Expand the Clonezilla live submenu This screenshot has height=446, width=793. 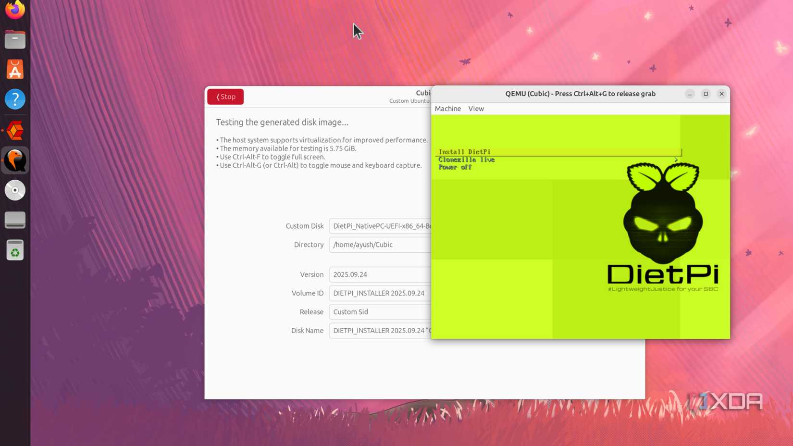point(466,160)
